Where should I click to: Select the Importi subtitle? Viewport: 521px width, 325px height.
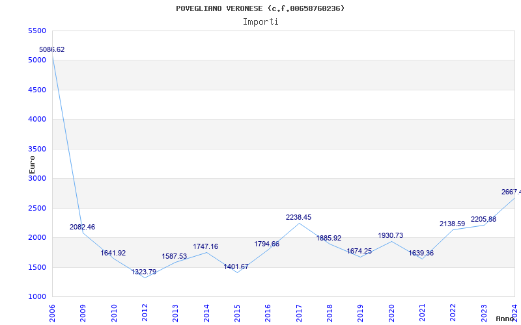tap(260, 22)
